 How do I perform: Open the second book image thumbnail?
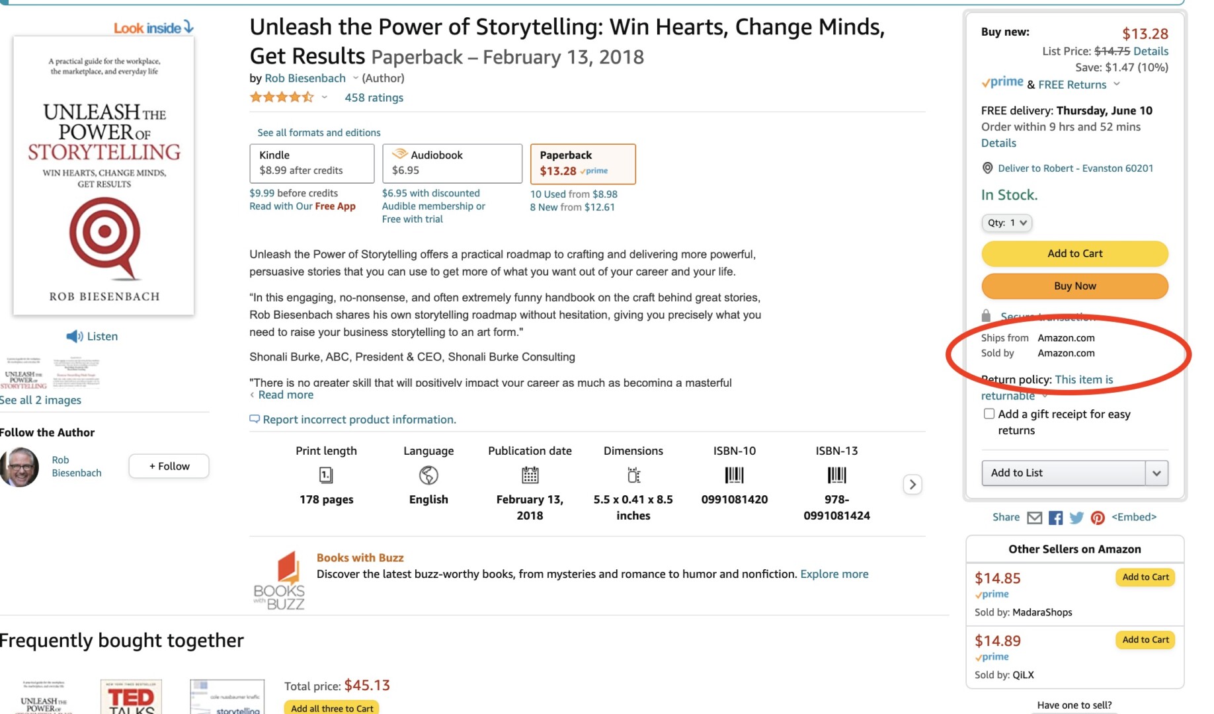pos(76,374)
